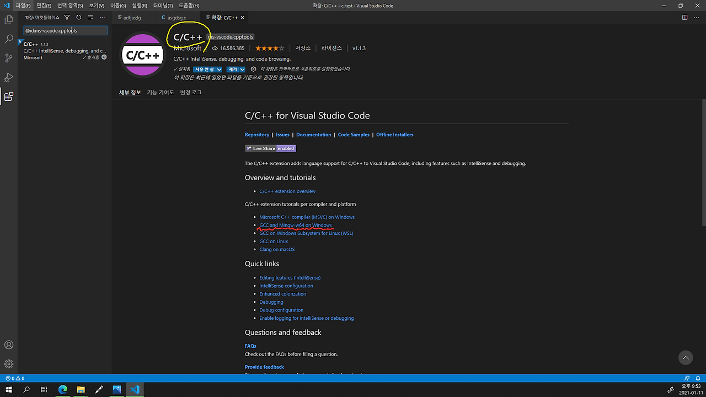Click the VS Code taskbar icon
This screenshot has width=706, height=397.
(135, 389)
